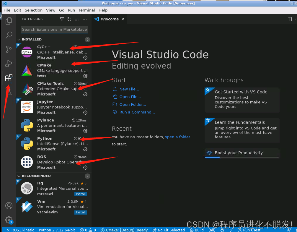The width and height of the screenshot is (297, 232).
Task: Click the New File... link
Action: 129,89
